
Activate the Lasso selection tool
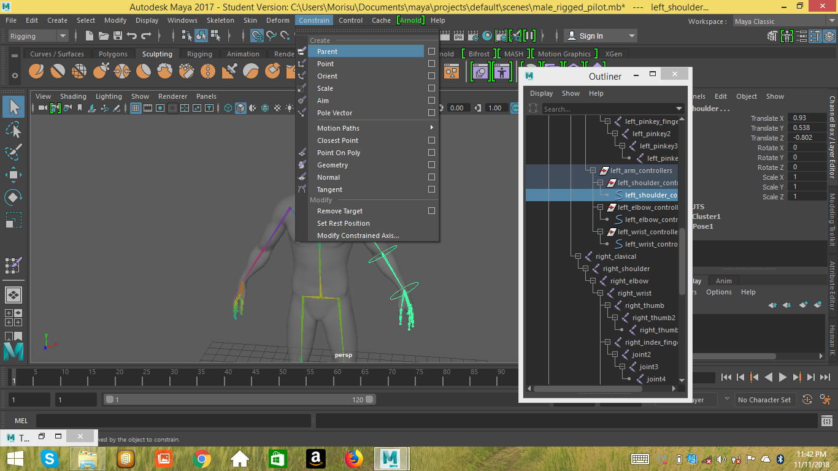click(13, 129)
